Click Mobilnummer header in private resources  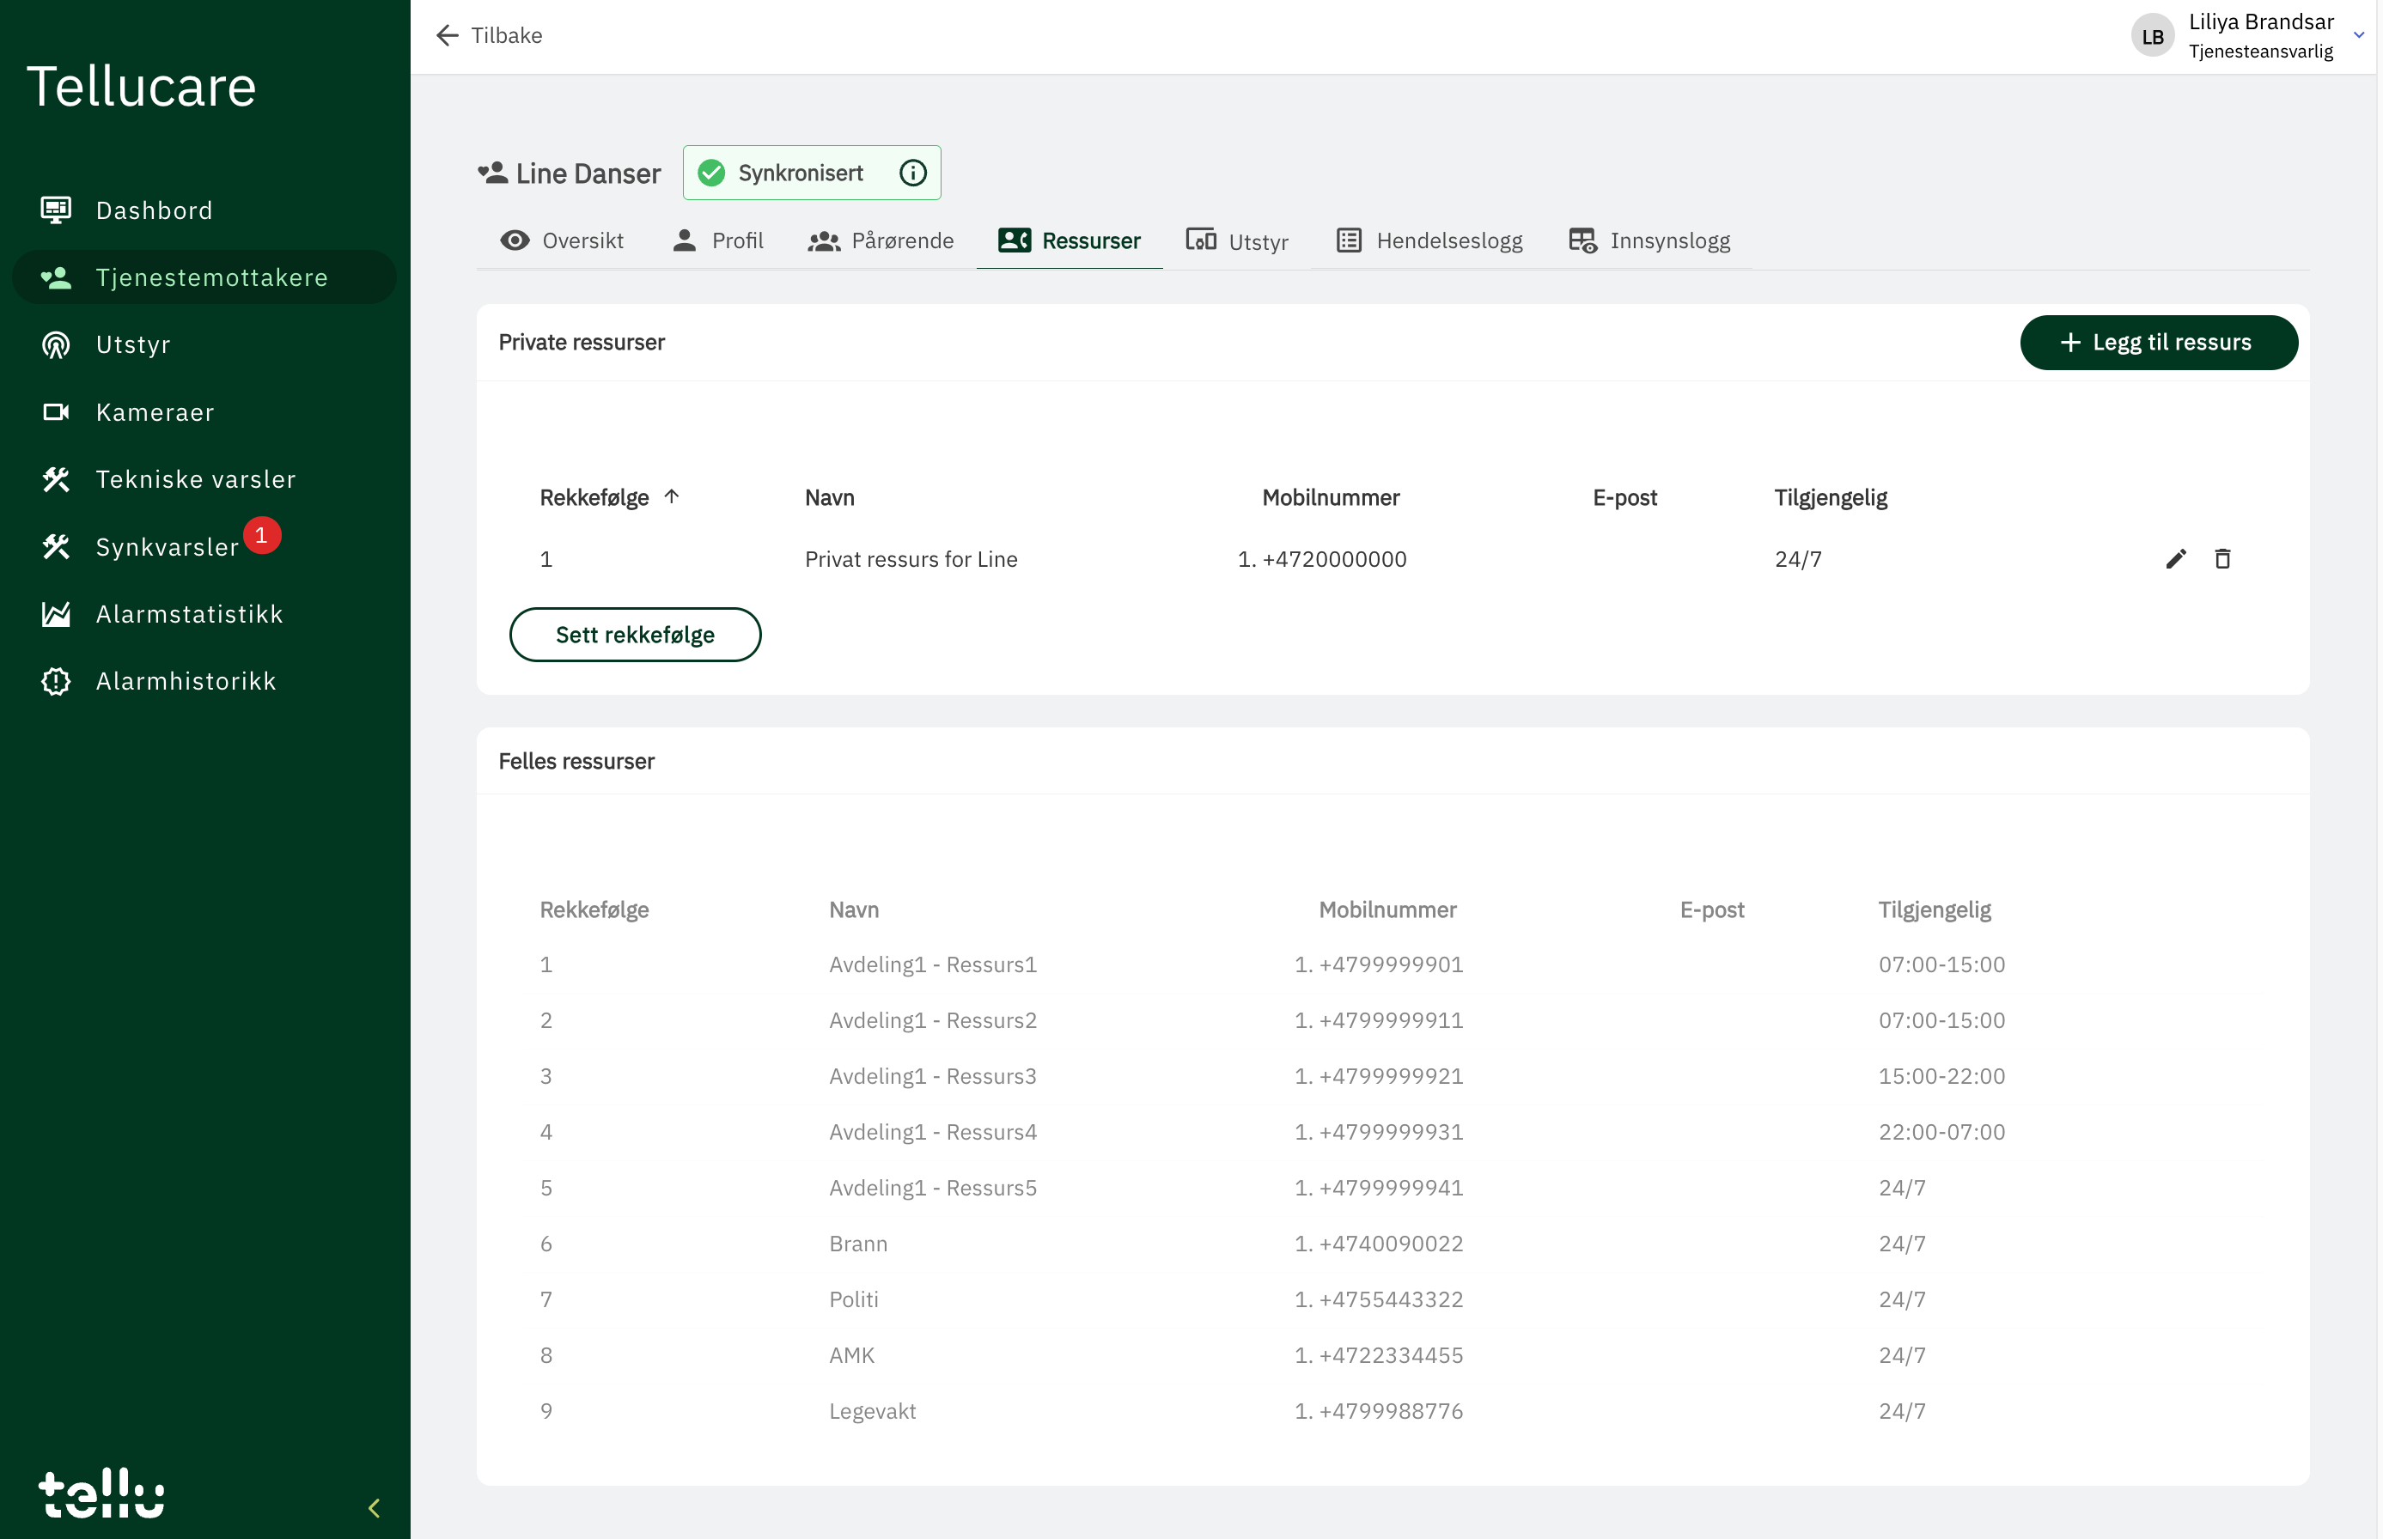tap(1331, 497)
